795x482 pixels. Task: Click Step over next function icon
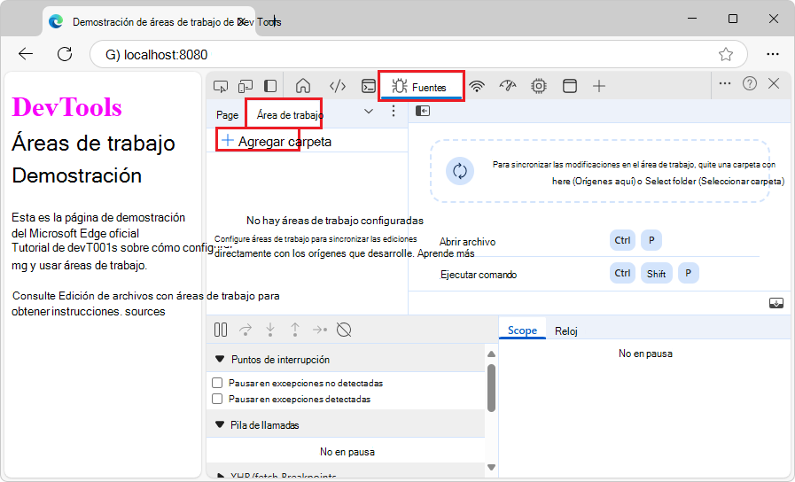coord(246,330)
